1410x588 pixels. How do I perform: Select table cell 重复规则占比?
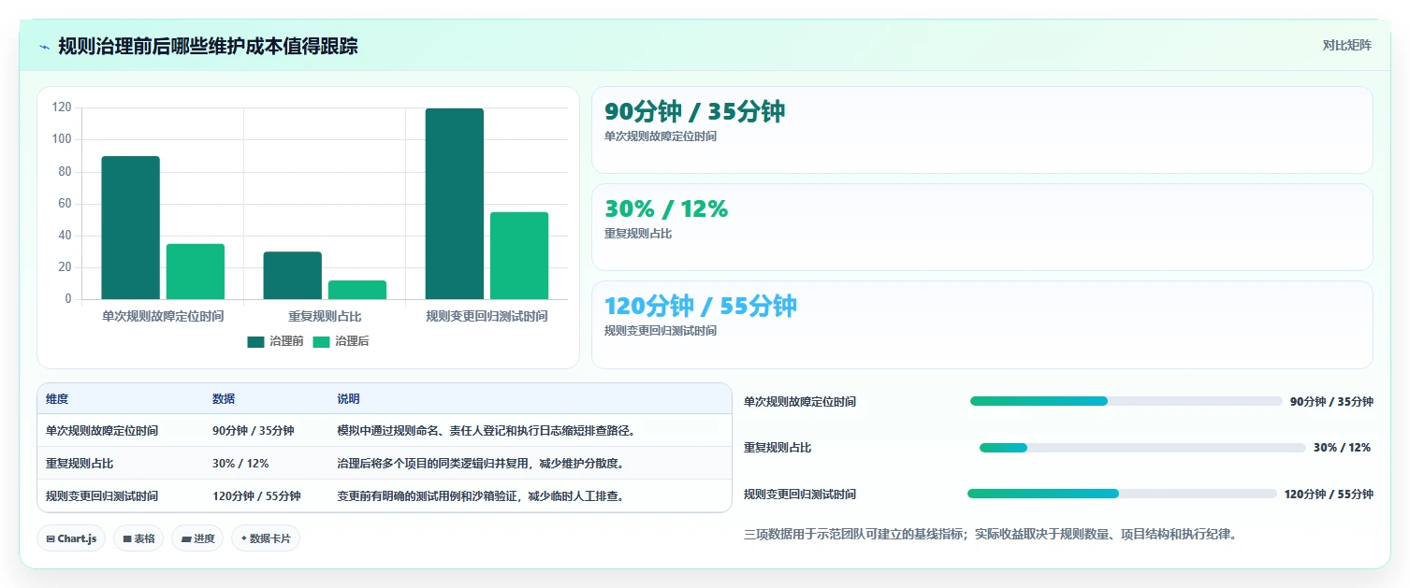[80, 464]
